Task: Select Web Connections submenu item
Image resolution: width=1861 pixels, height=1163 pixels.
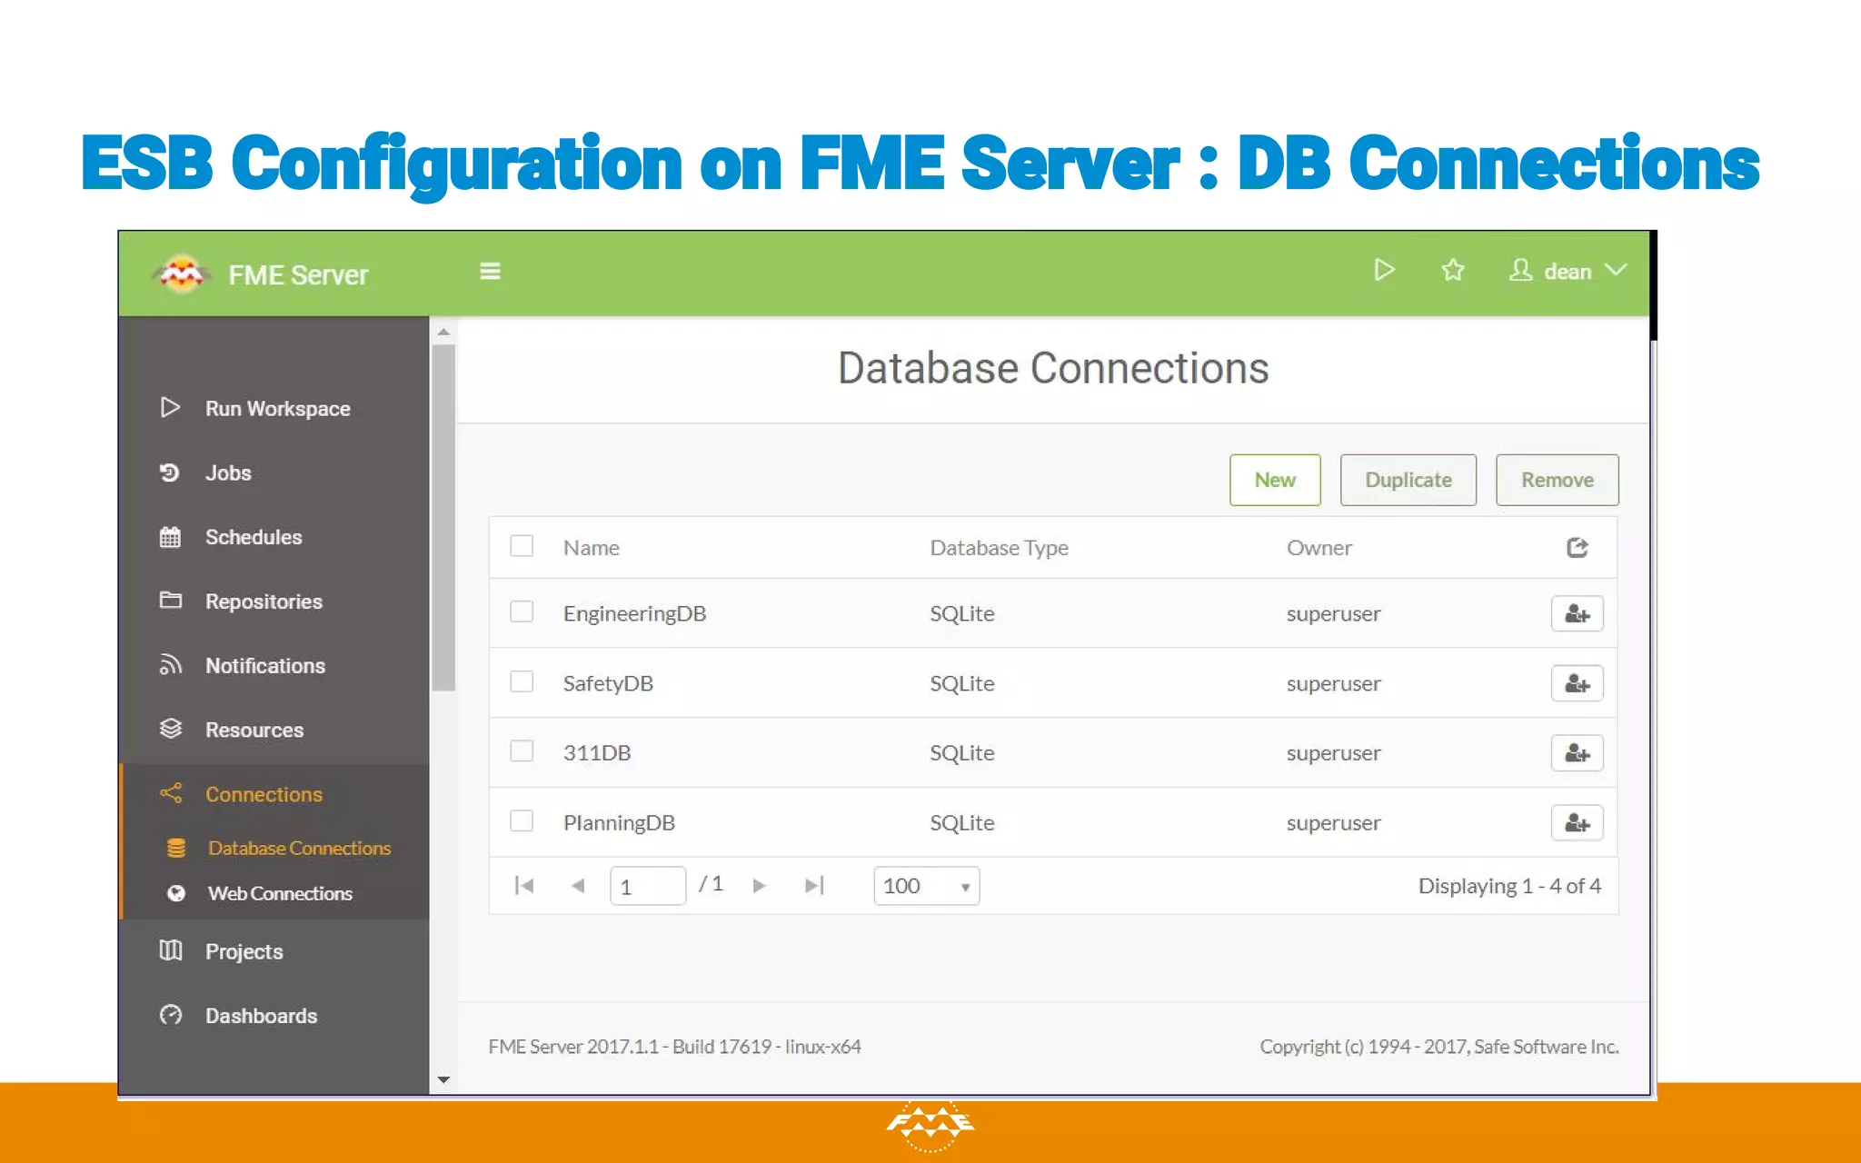Action: (280, 893)
